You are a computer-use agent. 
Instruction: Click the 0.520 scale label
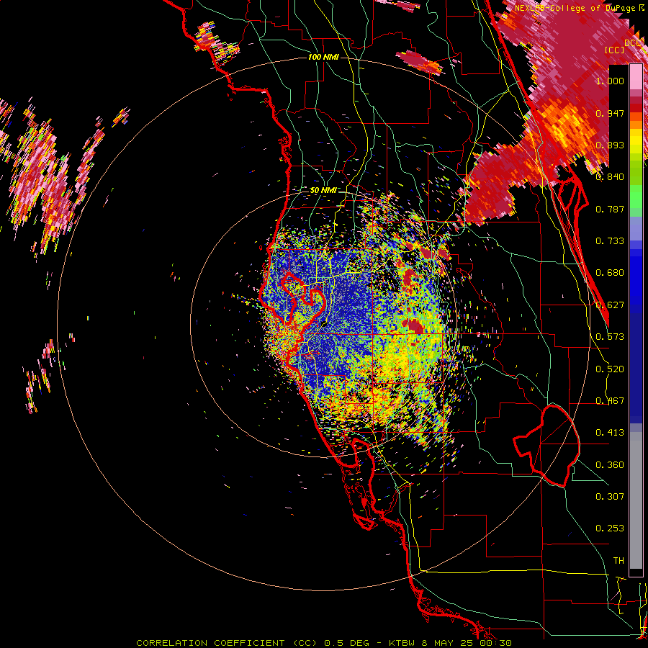click(x=610, y=369)
